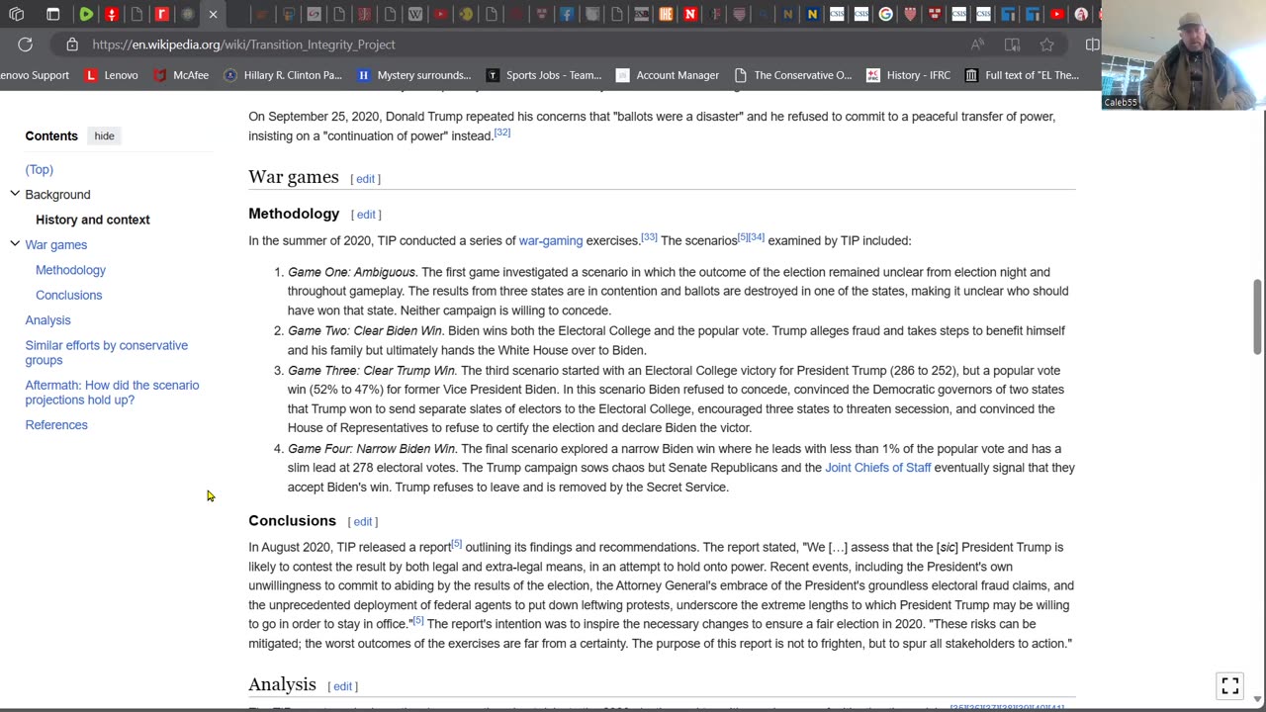
Task: Switch to the Rumble green play tab
Action: point(86,14)
